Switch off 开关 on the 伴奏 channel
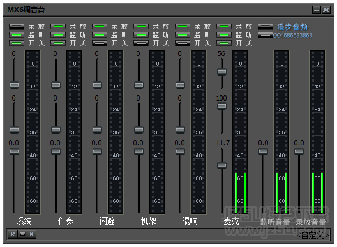 pyautogui.click(x=58, y=43)
